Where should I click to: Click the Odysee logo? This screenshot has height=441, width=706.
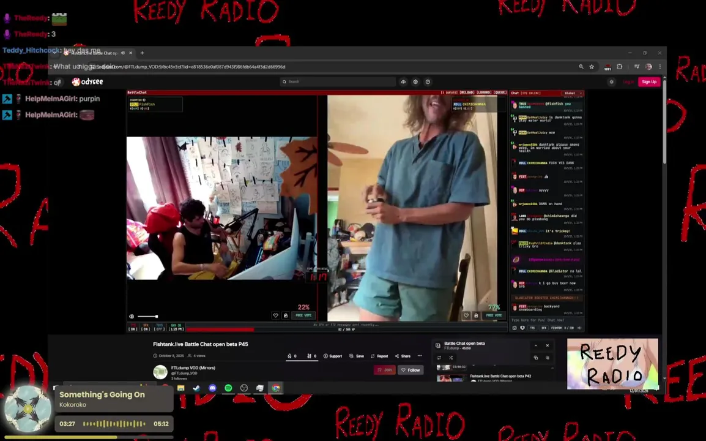point(87,81)
